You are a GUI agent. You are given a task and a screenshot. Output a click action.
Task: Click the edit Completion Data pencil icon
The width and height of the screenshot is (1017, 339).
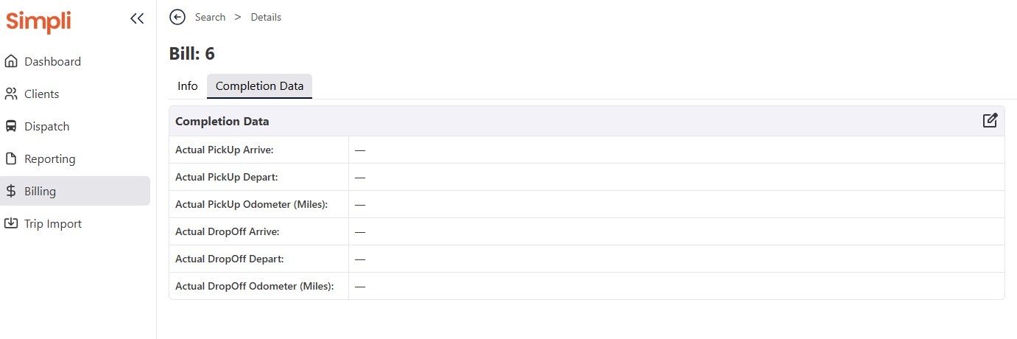coord(990,121)
